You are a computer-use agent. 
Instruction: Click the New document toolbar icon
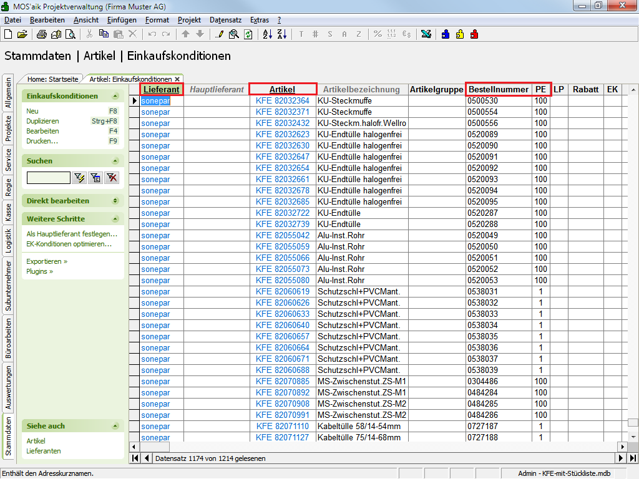[x=8, y=34]
